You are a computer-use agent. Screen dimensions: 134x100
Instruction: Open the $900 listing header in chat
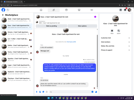tap(66, 22)
